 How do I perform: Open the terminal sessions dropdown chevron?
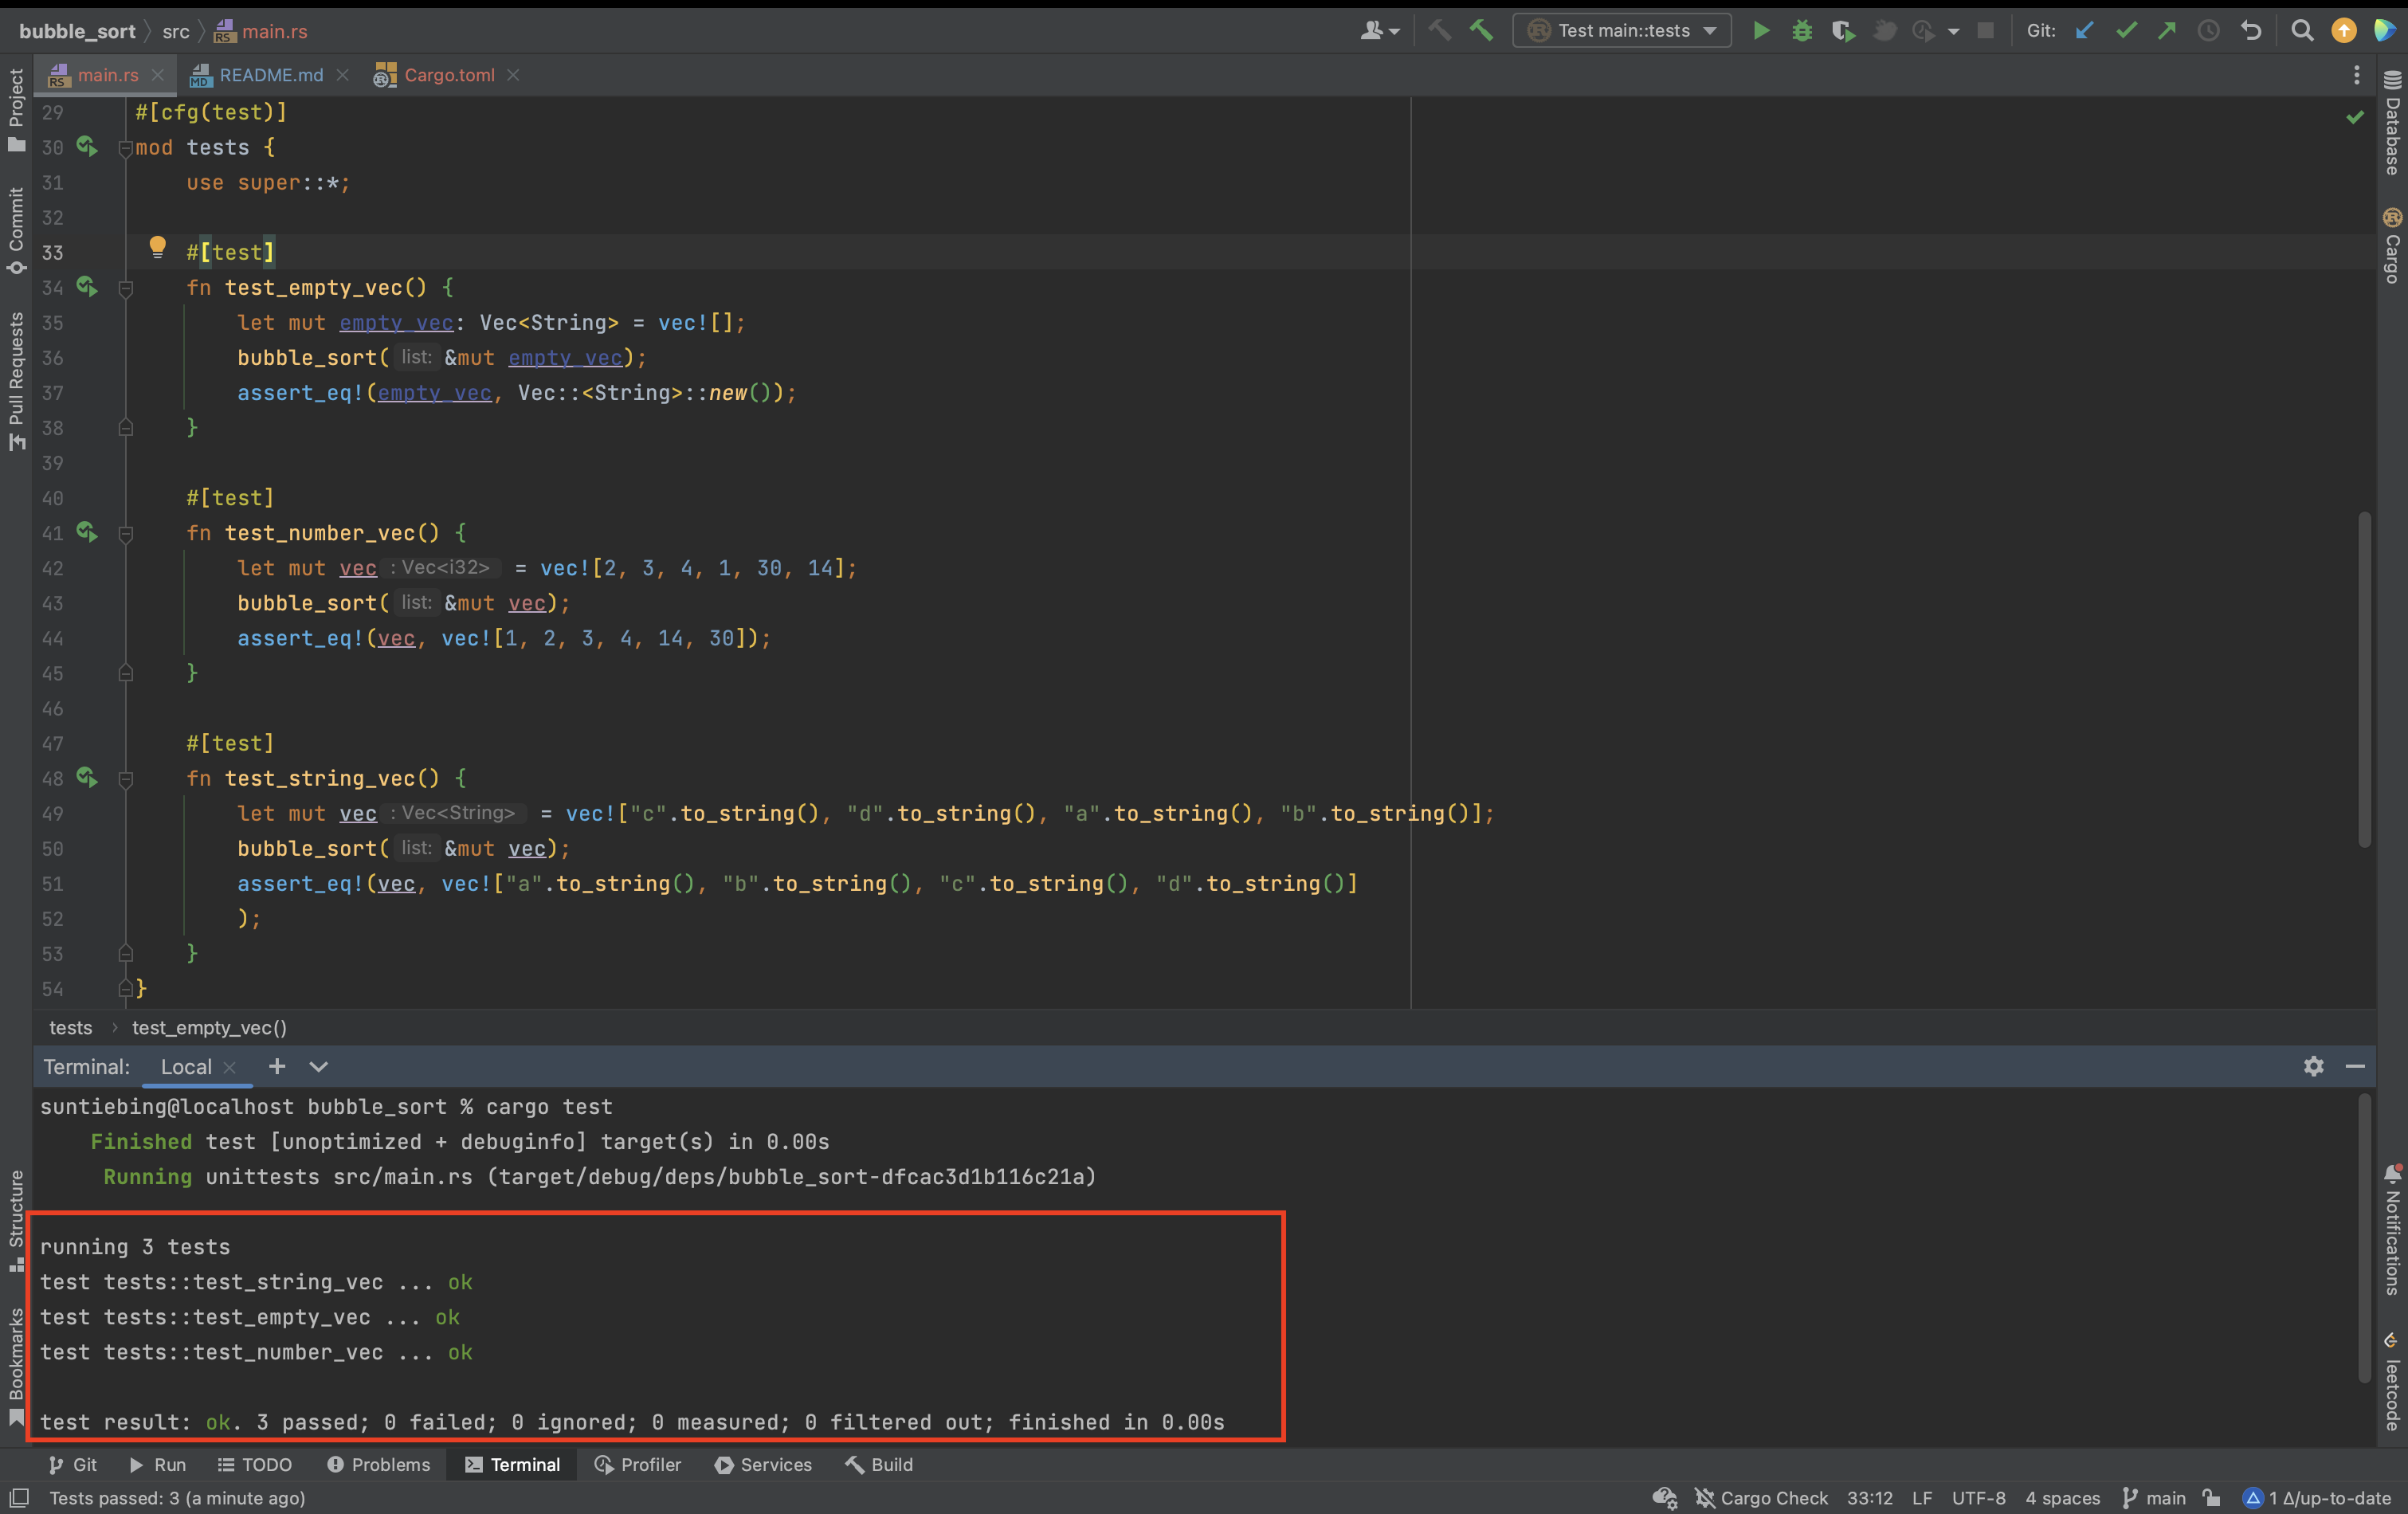point(318,1066)
